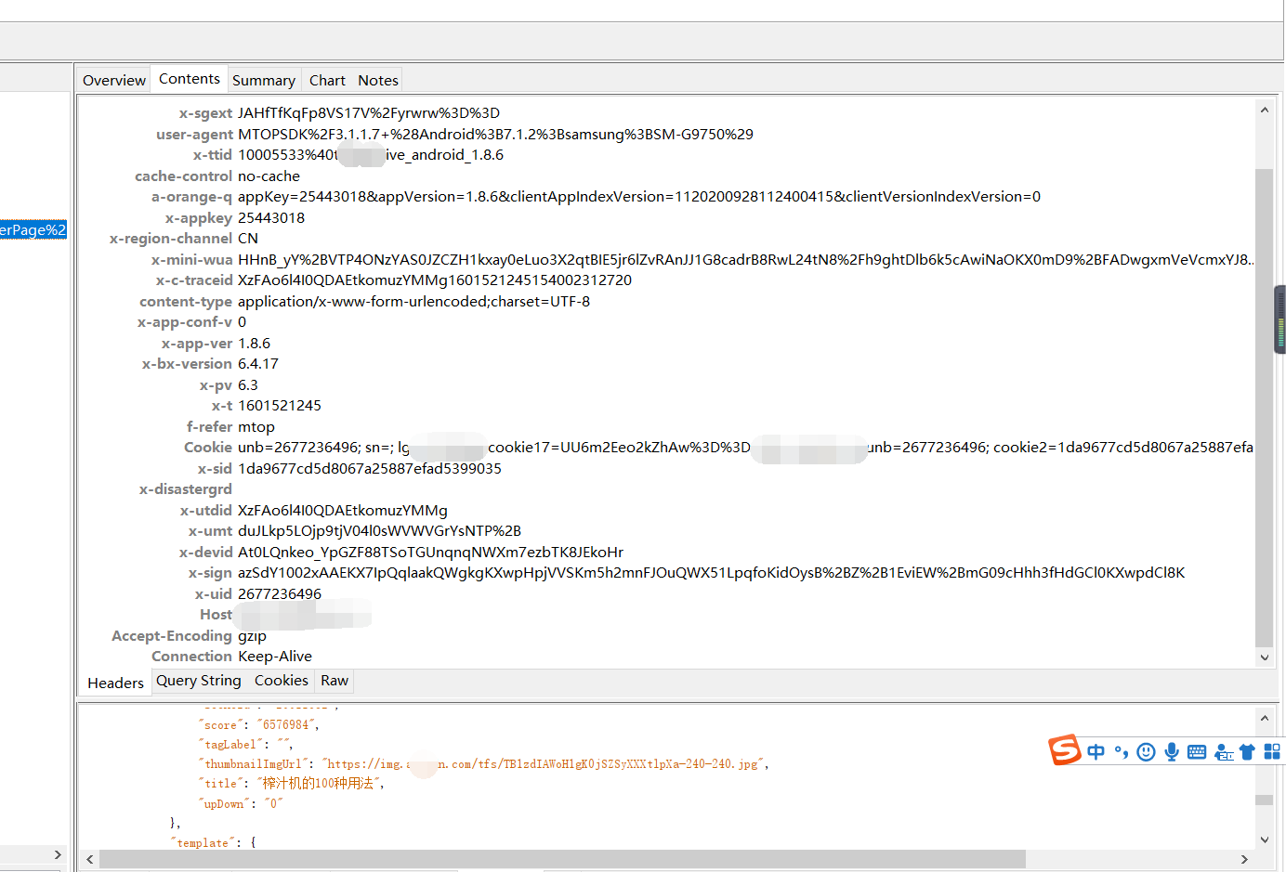The image size is (1286, 872).
Task: Start Sogou voice input with microphone icon
Action: point(1171,751)
